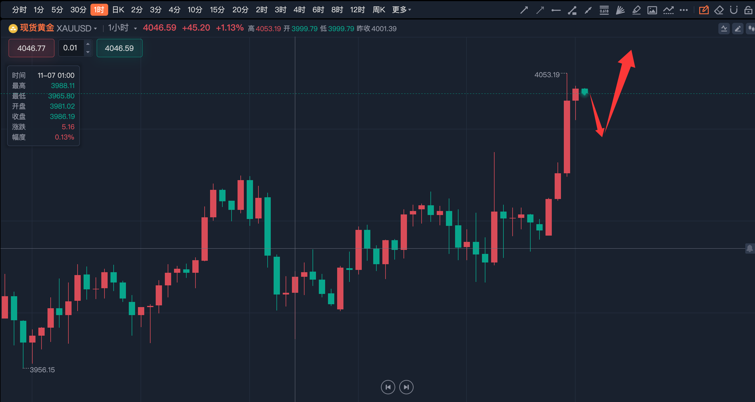The height and width of the screenshot is (402, 755).
Task: Pick the dashed arrow drawing tool
Action: pos(540,10)
